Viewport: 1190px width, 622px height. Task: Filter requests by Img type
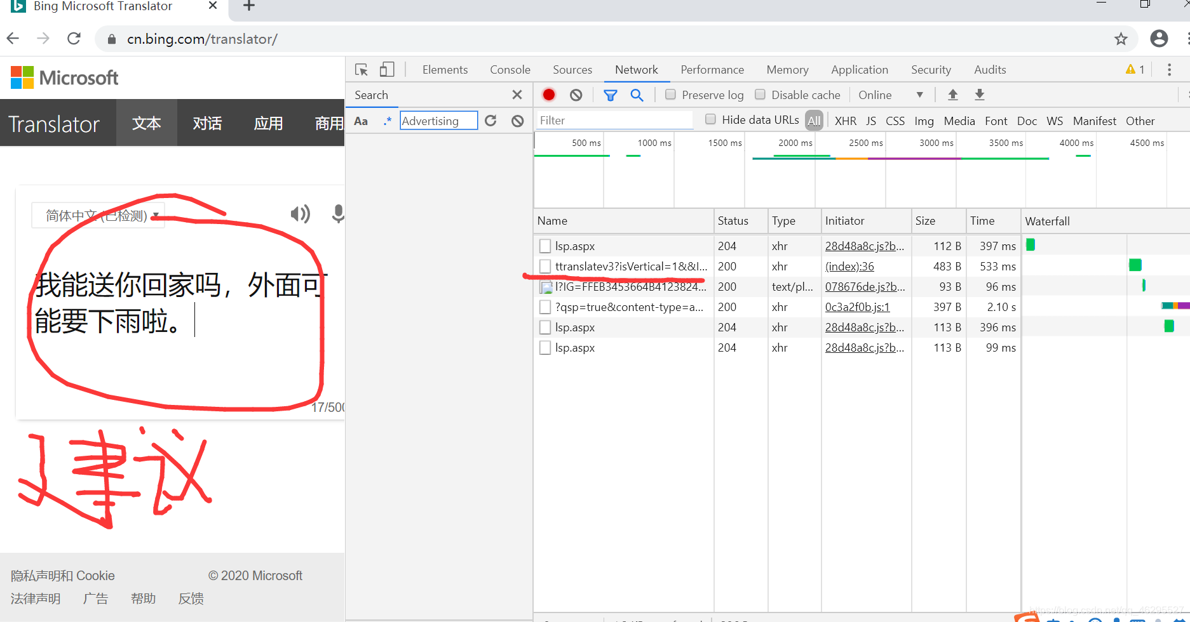pyautogui.click(x=924, y=121)
